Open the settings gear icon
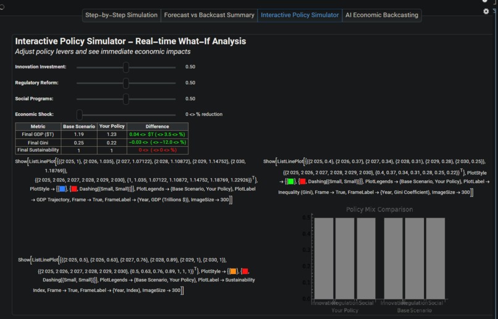This screenshot has width=498, height=319. [486, 12]
